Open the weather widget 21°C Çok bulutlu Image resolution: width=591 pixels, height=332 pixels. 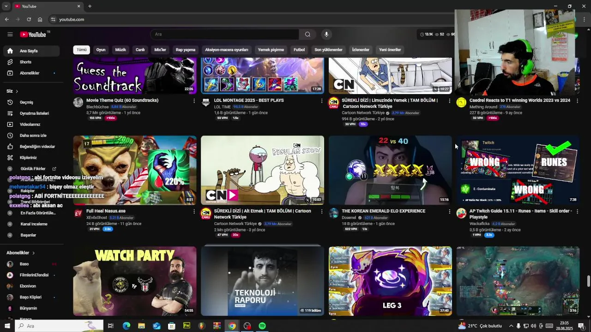click(x=480, y=326)
